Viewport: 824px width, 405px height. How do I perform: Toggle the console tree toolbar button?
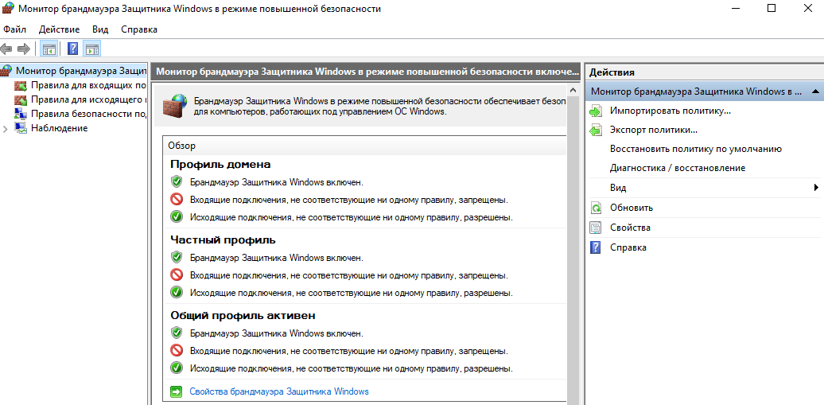pyautogui.click(x=49, y=49)
